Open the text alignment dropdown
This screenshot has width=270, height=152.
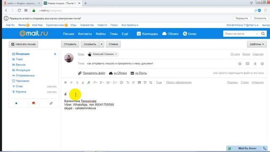coord(102,83)
